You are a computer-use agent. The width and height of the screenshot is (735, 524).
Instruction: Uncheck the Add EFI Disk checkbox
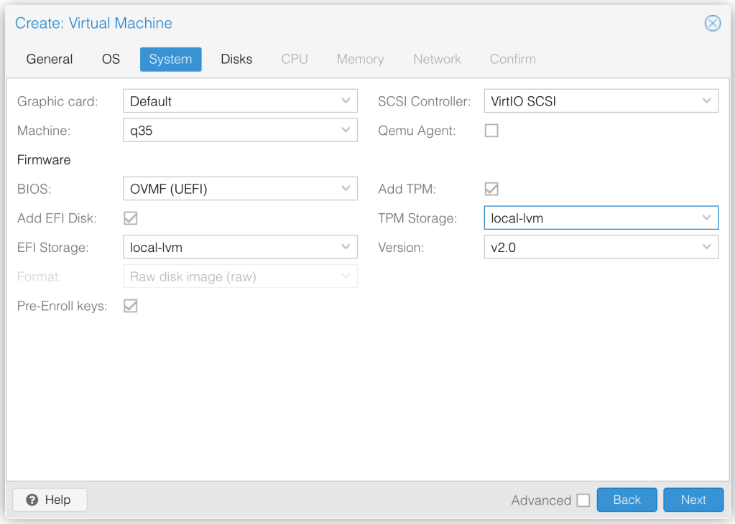(x=131, y=218)
